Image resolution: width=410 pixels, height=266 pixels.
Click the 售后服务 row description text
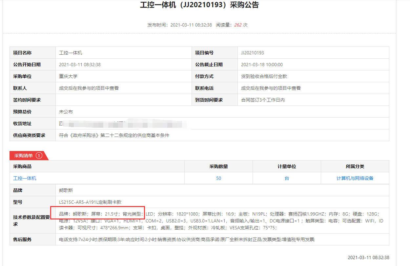(x=187, y=239)
